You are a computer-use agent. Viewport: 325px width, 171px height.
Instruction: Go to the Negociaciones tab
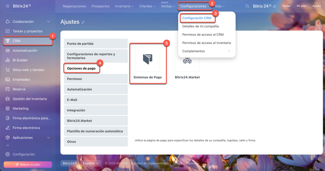74,6
